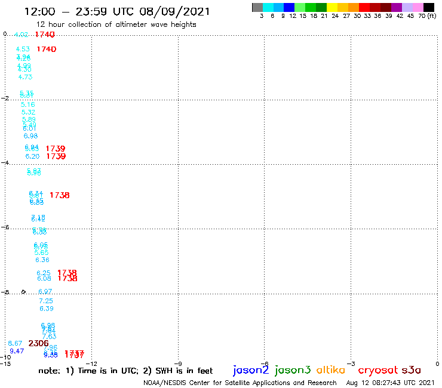The image size is (442, 388).
Task: Click the wave height value '6.20'
Action: point(32,156)
